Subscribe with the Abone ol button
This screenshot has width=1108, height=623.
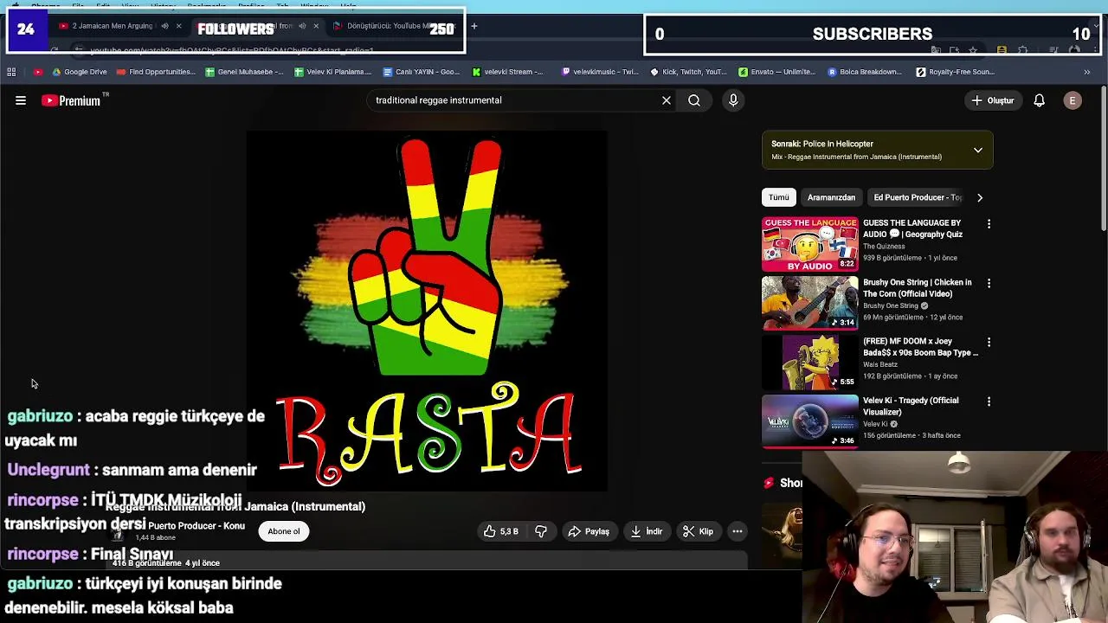click(x=284, y=531)
